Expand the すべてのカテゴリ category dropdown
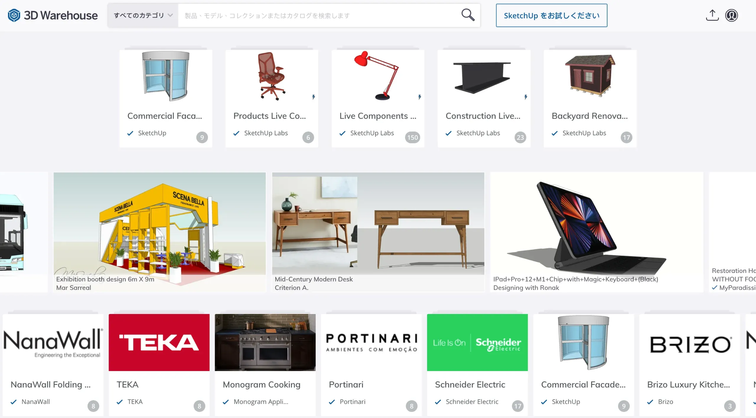 143,15
